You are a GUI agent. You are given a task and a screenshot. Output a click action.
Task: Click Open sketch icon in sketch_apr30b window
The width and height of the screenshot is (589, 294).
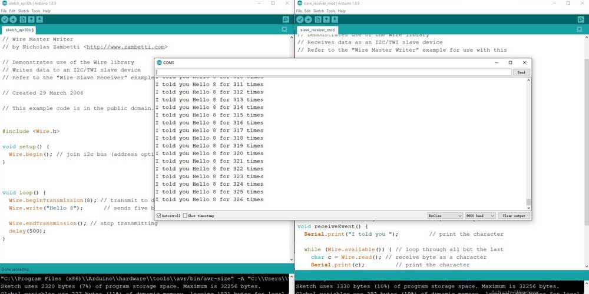pyautogui.click(x=31, y=19)
